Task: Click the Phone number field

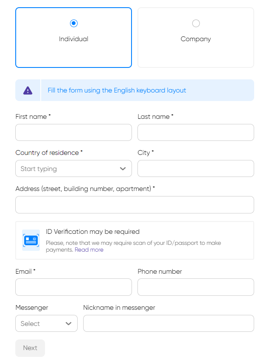Action: (x=196, y=287)
